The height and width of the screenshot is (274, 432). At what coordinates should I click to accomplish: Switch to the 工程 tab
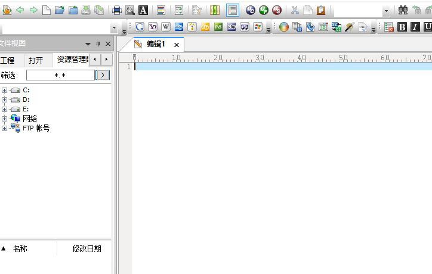pos(8,60)
